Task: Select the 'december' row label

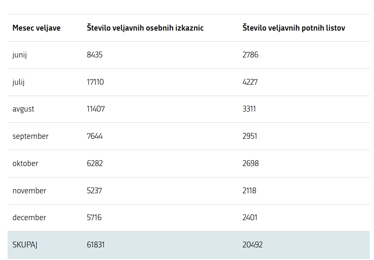Action: tap(29, 218)
